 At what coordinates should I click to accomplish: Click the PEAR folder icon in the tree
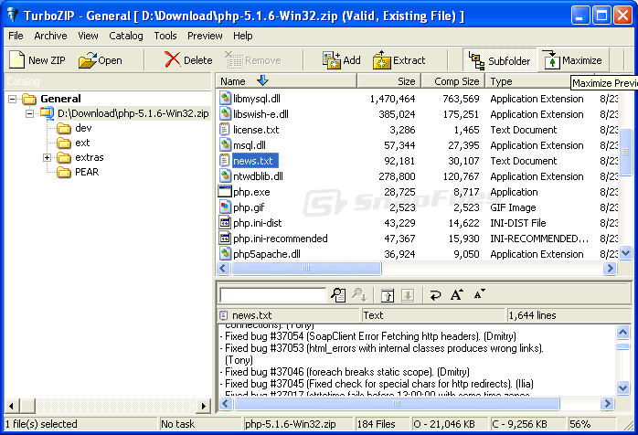pyautogui.click(x=64, y=173)
